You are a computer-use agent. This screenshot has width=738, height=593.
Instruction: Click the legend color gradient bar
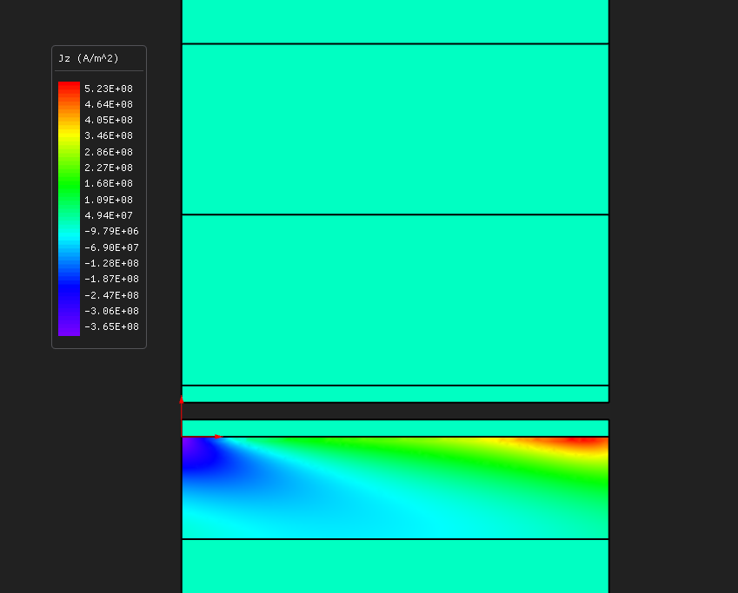point(70,208)
